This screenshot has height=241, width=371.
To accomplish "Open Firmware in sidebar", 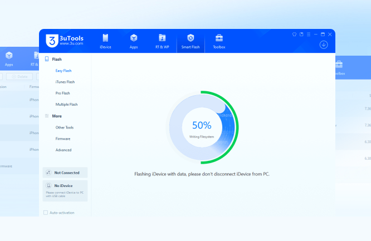I will 63,139.
